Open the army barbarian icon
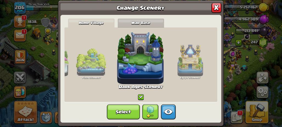282x127 pixels. tap(20, 92)
